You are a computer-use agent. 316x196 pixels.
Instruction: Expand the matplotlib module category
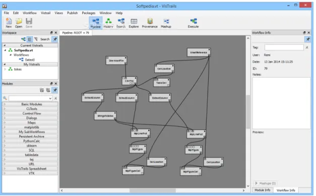(x=5, y=127)
